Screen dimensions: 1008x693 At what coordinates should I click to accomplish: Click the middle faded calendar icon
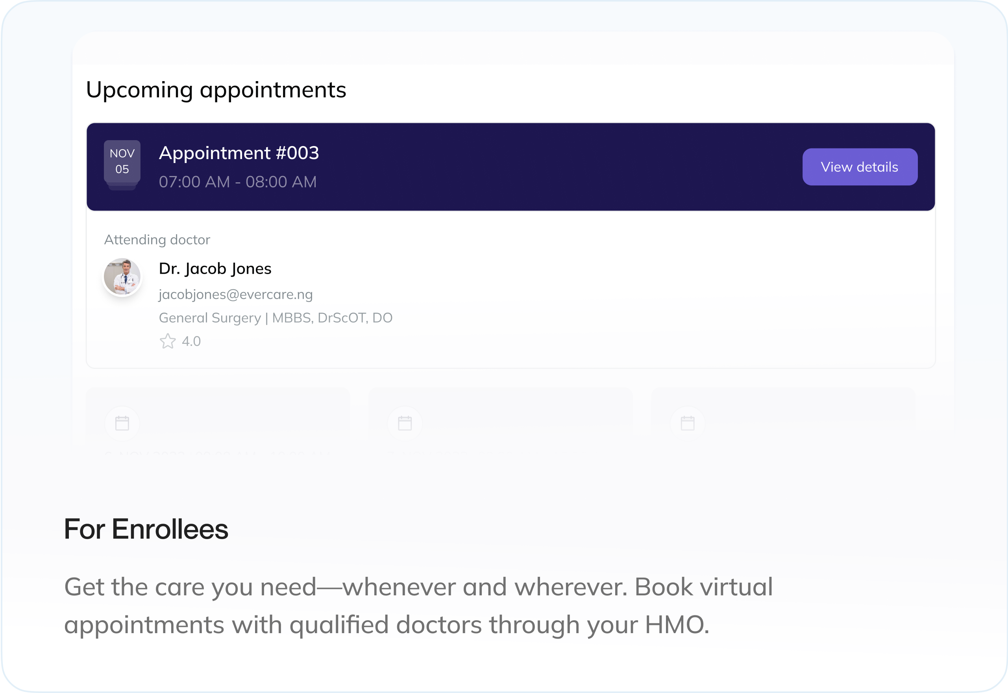[x=405, y=423]
